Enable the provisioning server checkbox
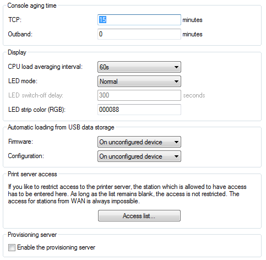The height and width of the screenshot is (260, 266). [x=12, y=247]
